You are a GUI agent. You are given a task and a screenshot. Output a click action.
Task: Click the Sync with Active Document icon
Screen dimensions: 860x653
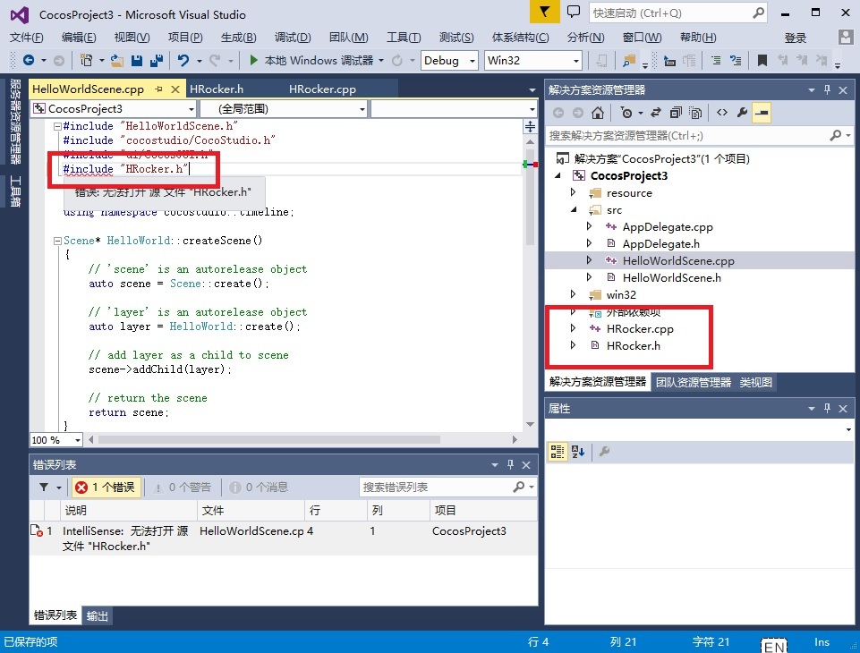[x=655, y=113]
